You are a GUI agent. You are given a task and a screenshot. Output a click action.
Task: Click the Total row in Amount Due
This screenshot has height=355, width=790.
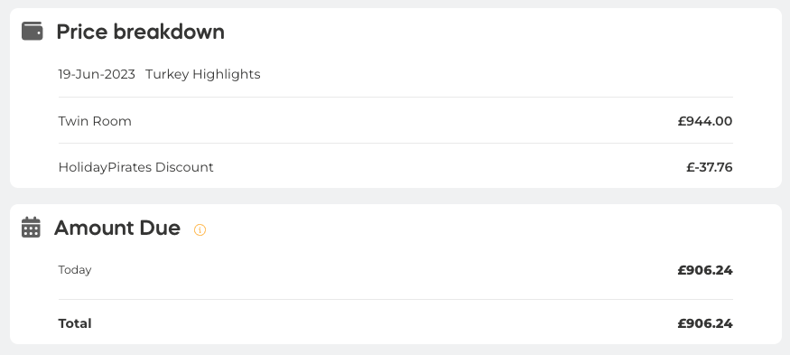pyautogui.click(x=395, y=323)
